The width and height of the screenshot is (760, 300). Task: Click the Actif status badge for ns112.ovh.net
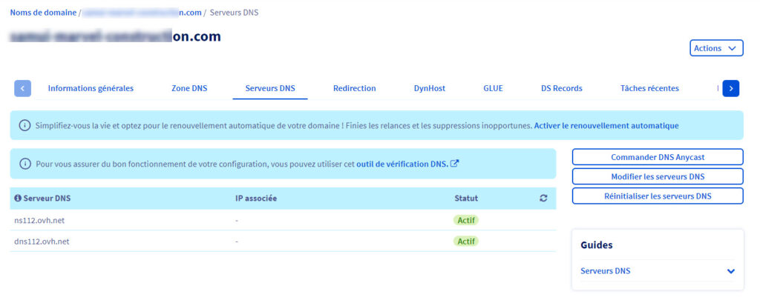click(x=466, y=220)
